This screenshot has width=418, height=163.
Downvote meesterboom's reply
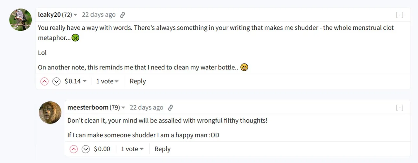(x=86, y=149)
